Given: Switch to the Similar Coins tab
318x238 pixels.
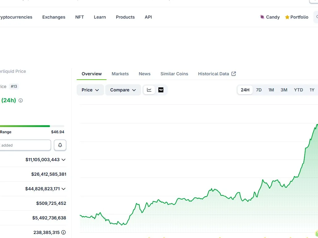Looking at the screenshot, I should click(174, 74).
